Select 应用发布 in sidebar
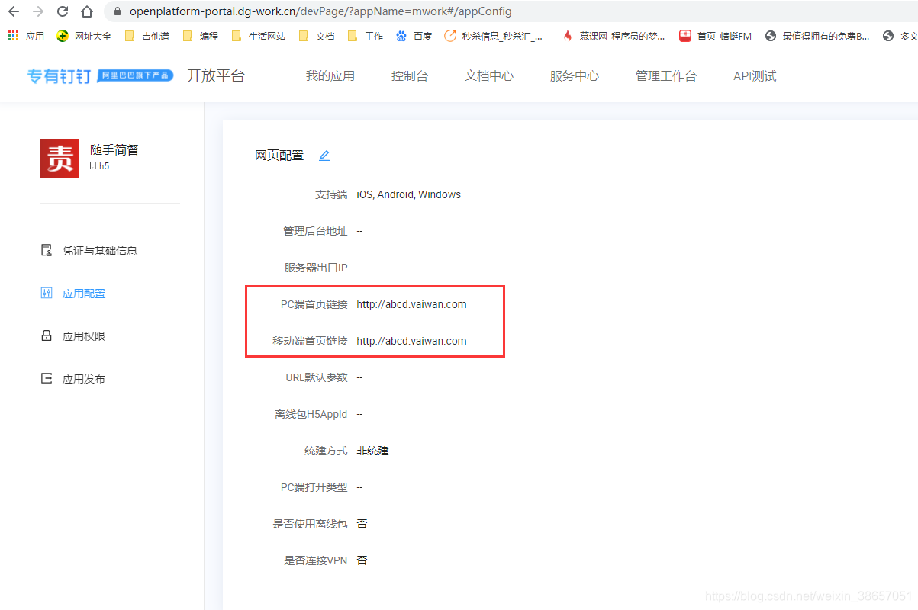The height and width of the screenshot is (610, 918). (x=73, y=379)
